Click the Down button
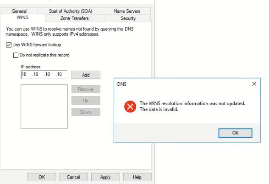 point(86,112)
